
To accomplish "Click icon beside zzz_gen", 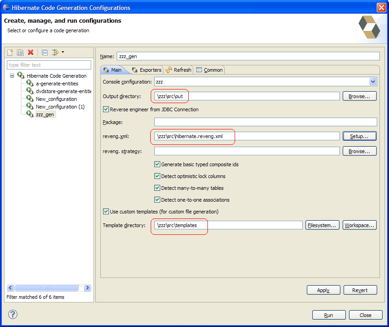I will coord(30,114).
